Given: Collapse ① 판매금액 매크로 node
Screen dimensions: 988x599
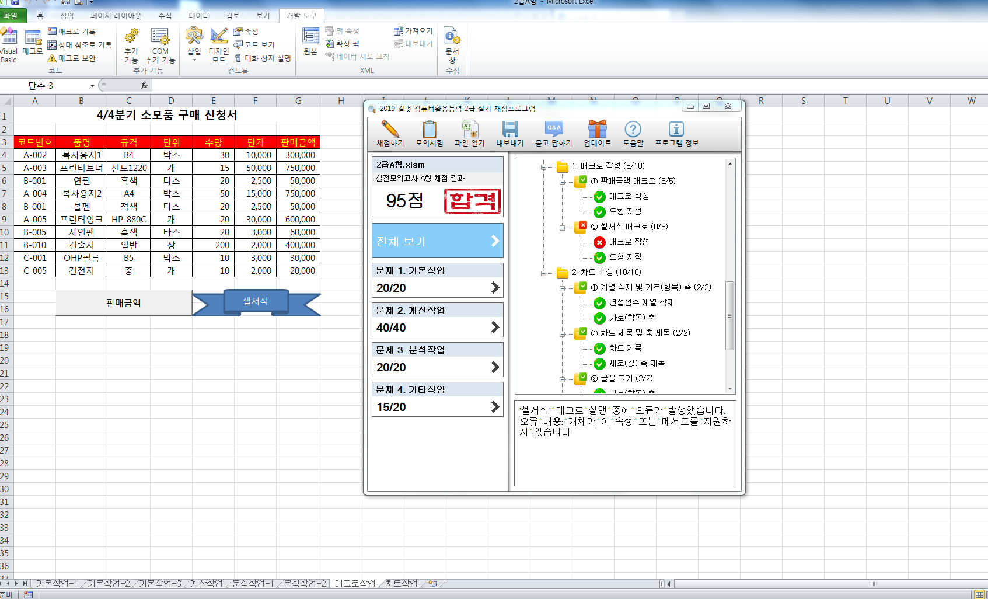Looking at the screenshot, I should point(562,182).
